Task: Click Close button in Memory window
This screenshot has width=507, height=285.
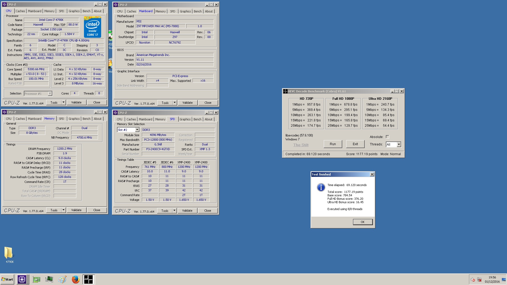Action: (97, 210)
